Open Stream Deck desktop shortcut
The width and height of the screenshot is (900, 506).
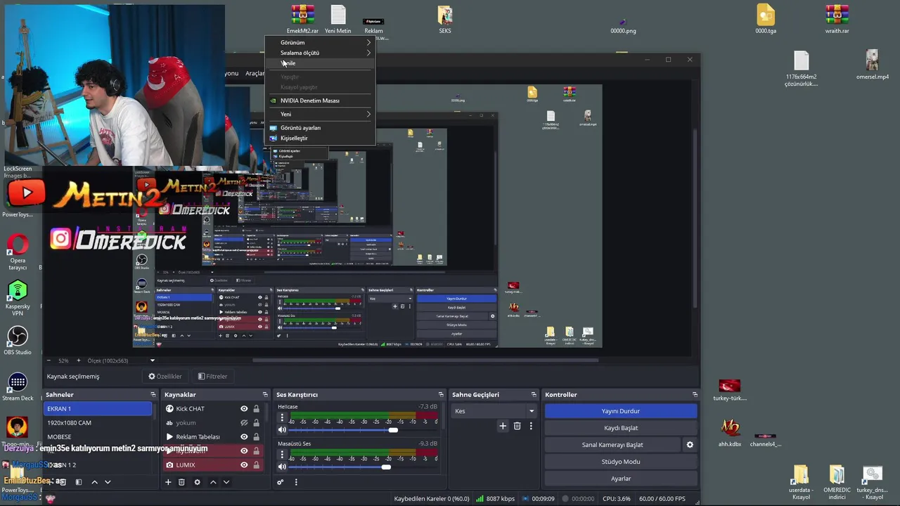pos(18,387)
